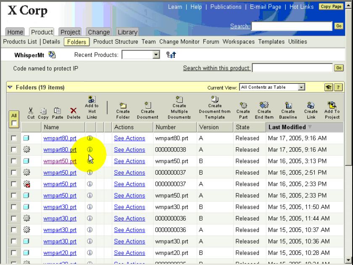353x265 pixels.
Task: Select checkbox for wmpart20.prt row
Action: (14, 253)
